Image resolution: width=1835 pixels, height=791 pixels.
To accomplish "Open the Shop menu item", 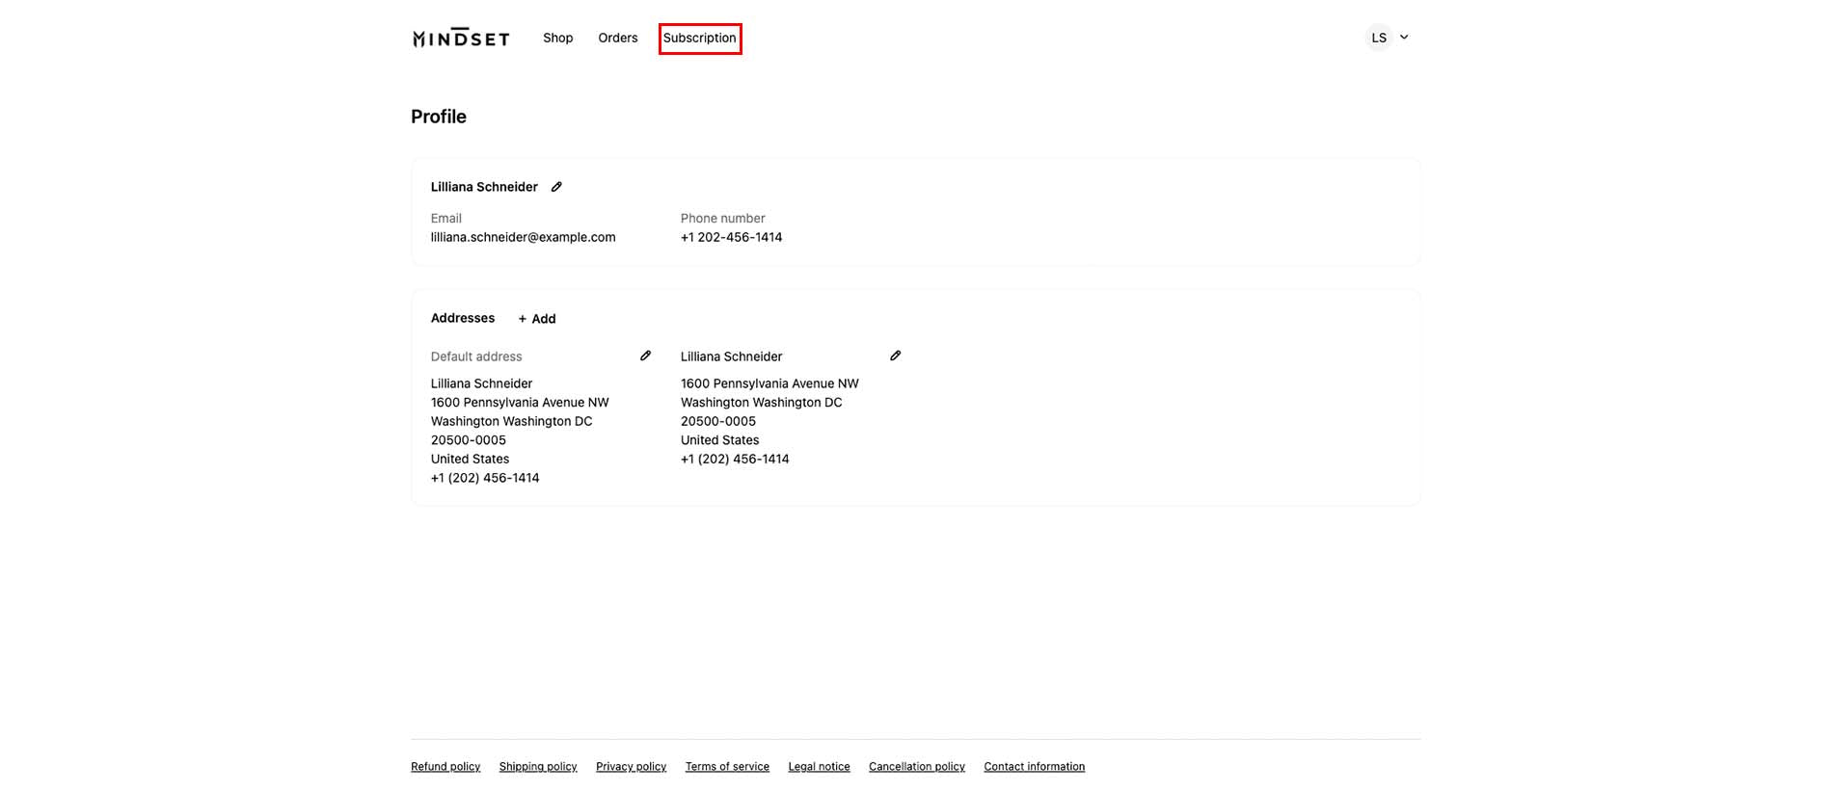I will (x=557, y=39).
